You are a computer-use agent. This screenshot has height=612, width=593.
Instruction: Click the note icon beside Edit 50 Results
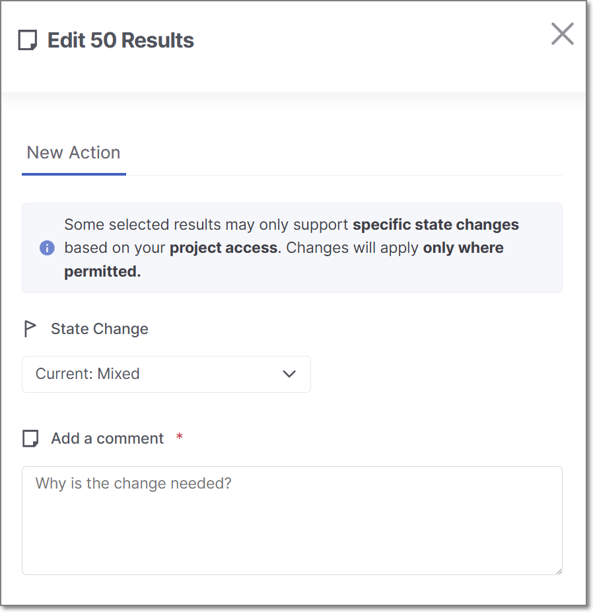[28, 40]
